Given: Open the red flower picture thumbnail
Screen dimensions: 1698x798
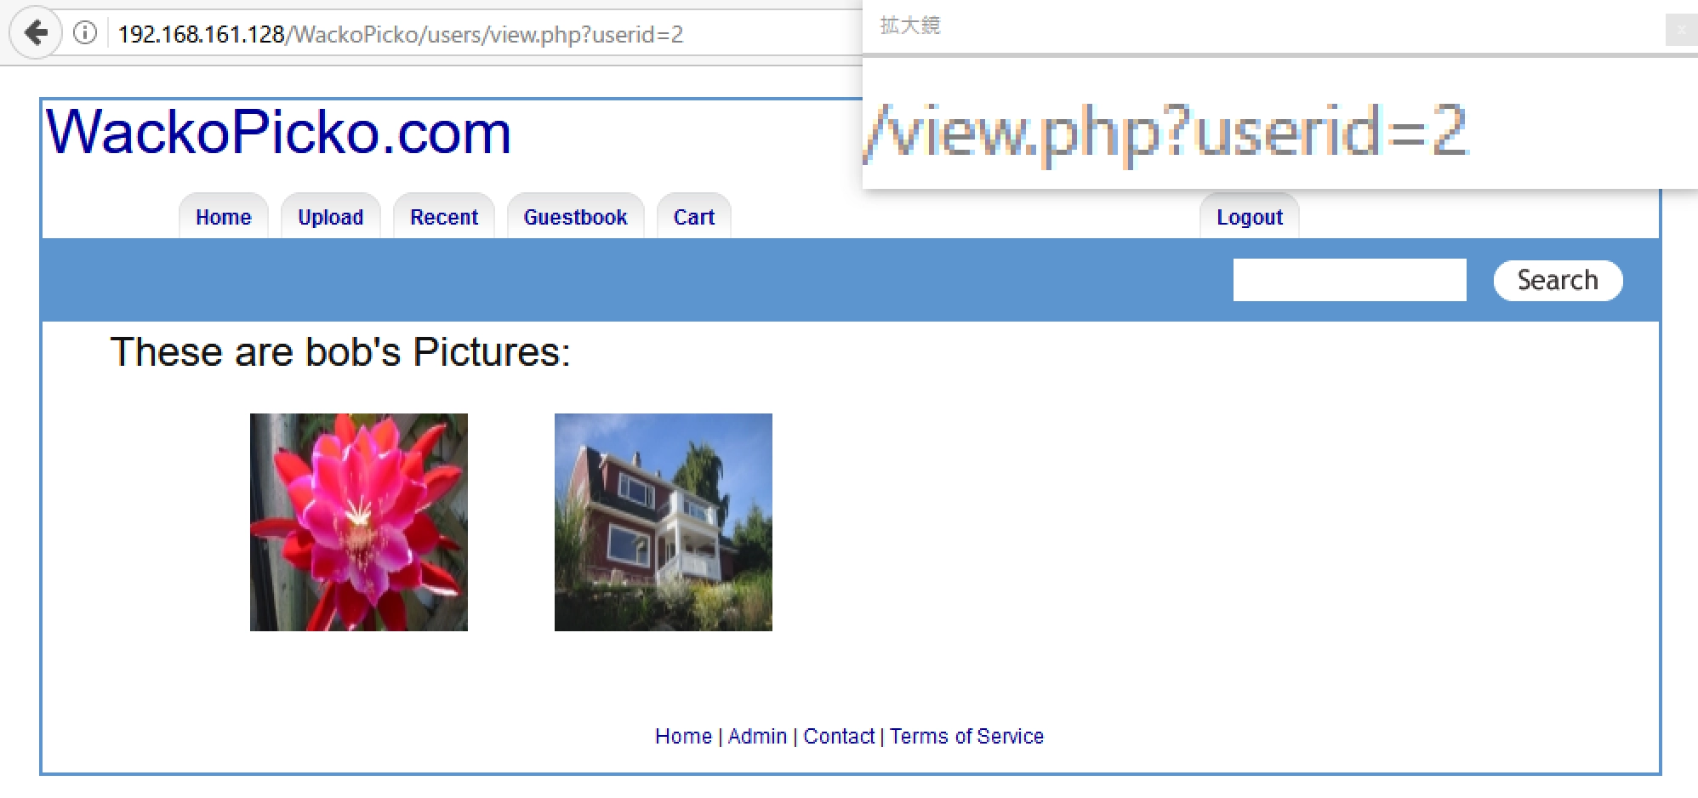Looking at the screenshot, I should 359,522.
